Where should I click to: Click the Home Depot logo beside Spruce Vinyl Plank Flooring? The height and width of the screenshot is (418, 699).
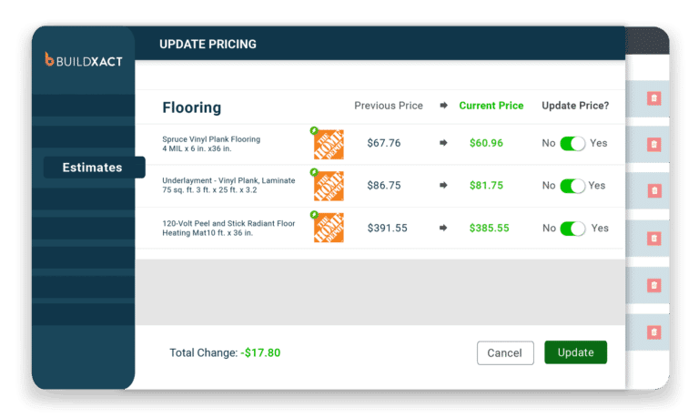[329, 144]
